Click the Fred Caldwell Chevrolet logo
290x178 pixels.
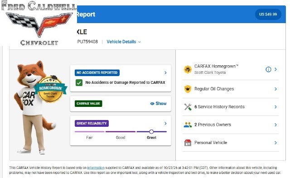click(39, 23)
